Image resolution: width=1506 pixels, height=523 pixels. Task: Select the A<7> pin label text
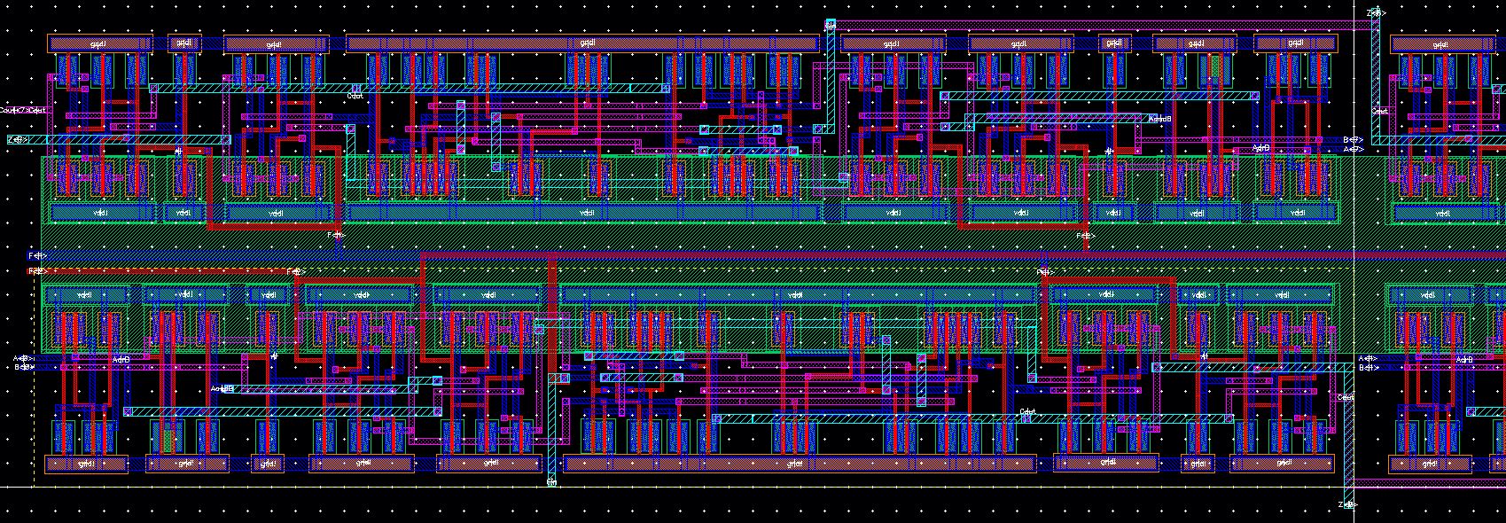tap(1353, 149)
